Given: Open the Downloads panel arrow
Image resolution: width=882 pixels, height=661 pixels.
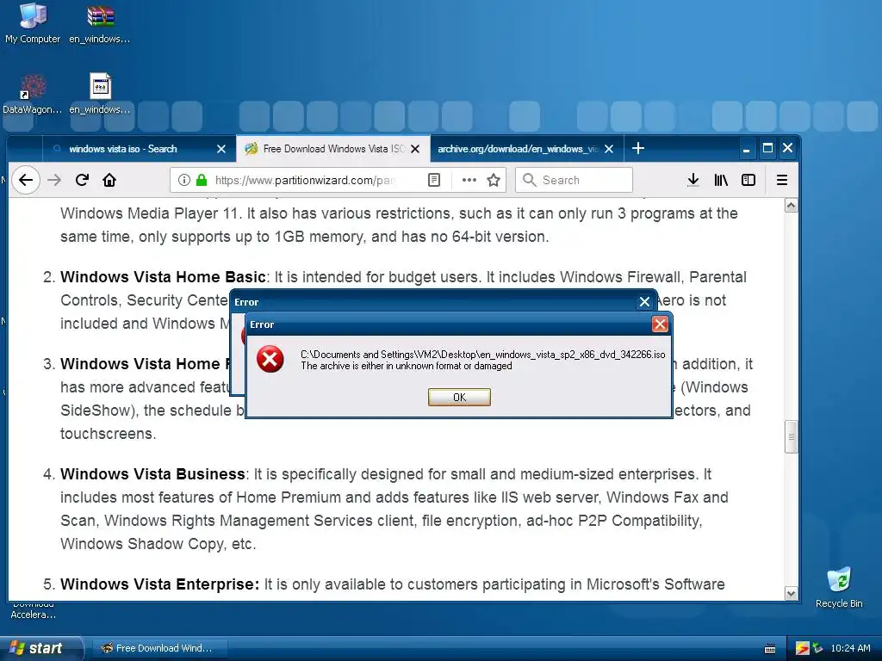Looking at the screenshot, I should pyautogui.click(x=693, y=180).
